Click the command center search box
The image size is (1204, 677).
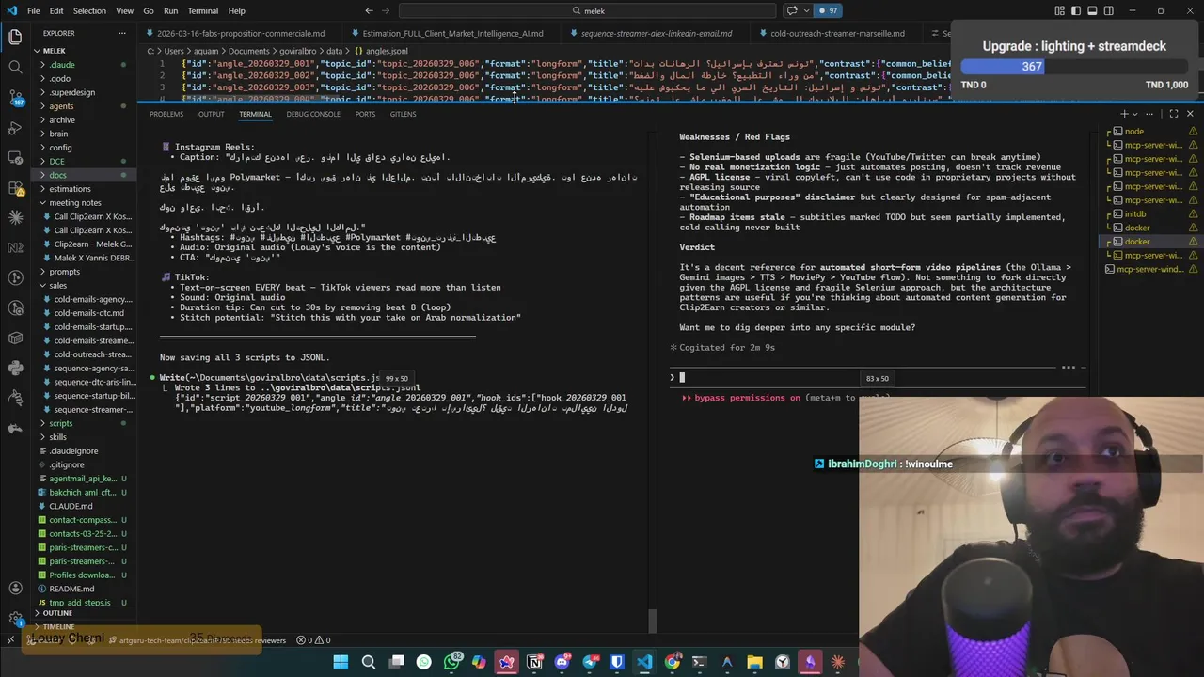[x=588, y=11]
